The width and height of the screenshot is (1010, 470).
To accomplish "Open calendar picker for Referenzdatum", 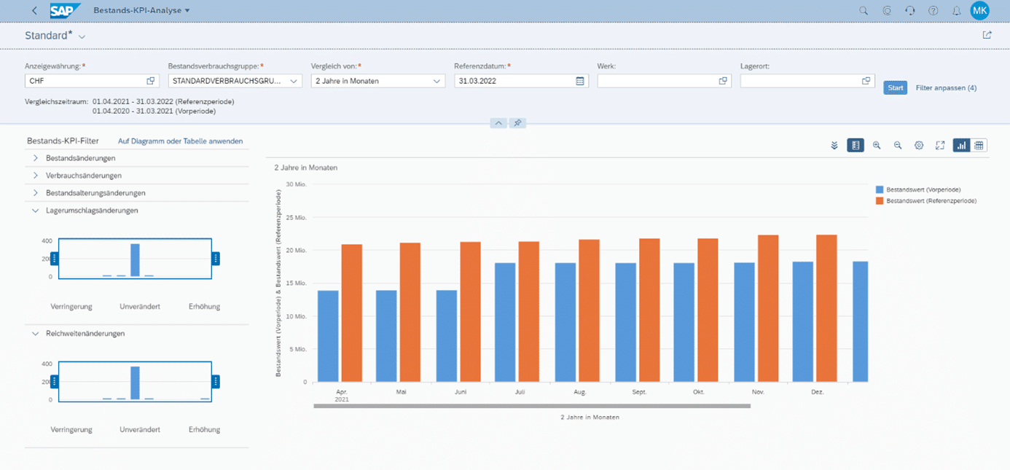I will coord(580,81).
